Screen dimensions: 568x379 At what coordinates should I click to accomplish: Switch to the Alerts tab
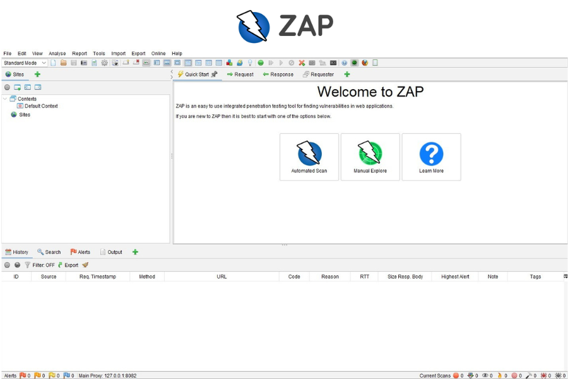point(80,252)
